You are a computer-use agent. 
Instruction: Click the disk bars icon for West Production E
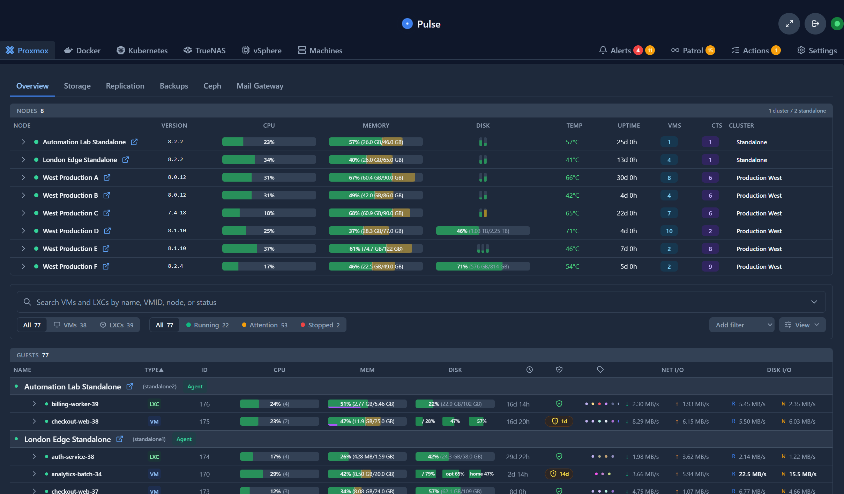(x=483, y=249)
